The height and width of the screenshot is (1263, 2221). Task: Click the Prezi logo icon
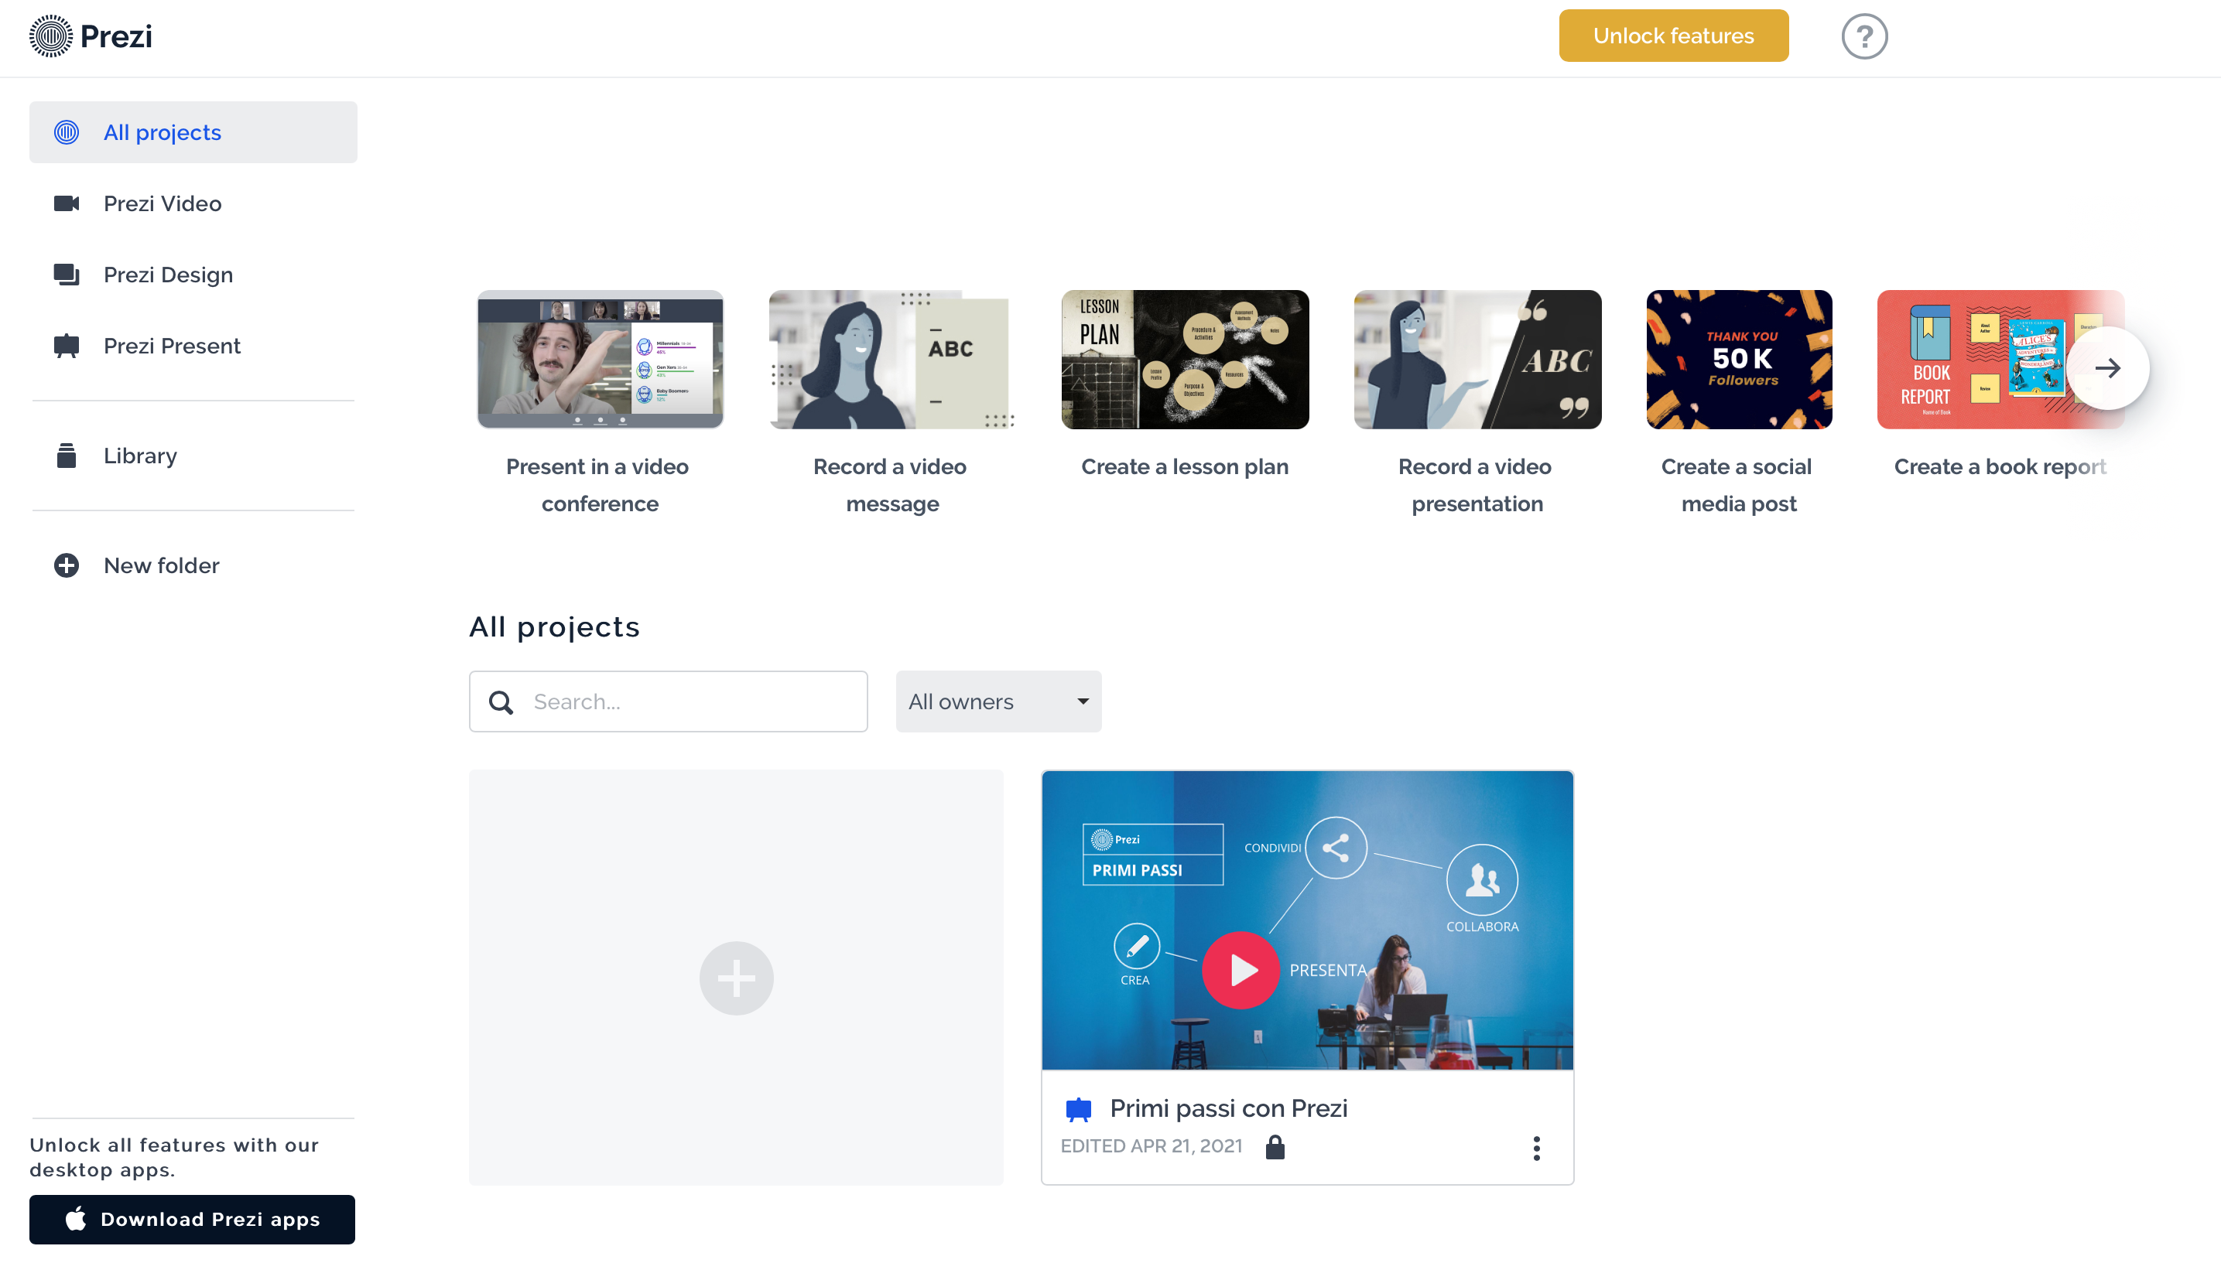pyautogui.click(x=50, y=36)
